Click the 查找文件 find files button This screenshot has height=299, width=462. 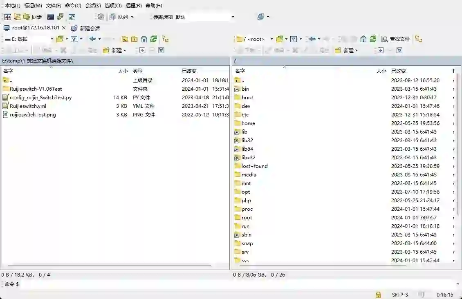395,39
